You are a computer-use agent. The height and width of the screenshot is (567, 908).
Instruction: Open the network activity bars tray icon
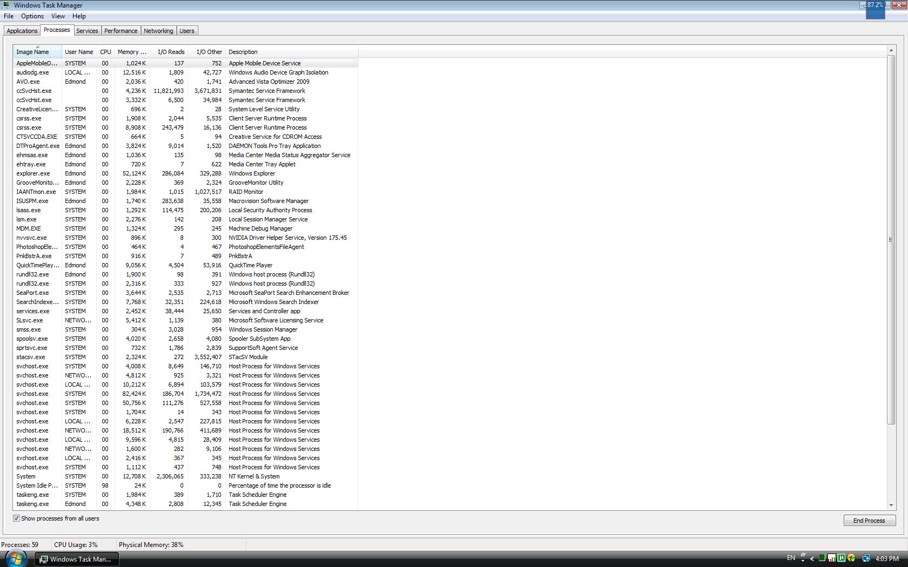point(832,558)
